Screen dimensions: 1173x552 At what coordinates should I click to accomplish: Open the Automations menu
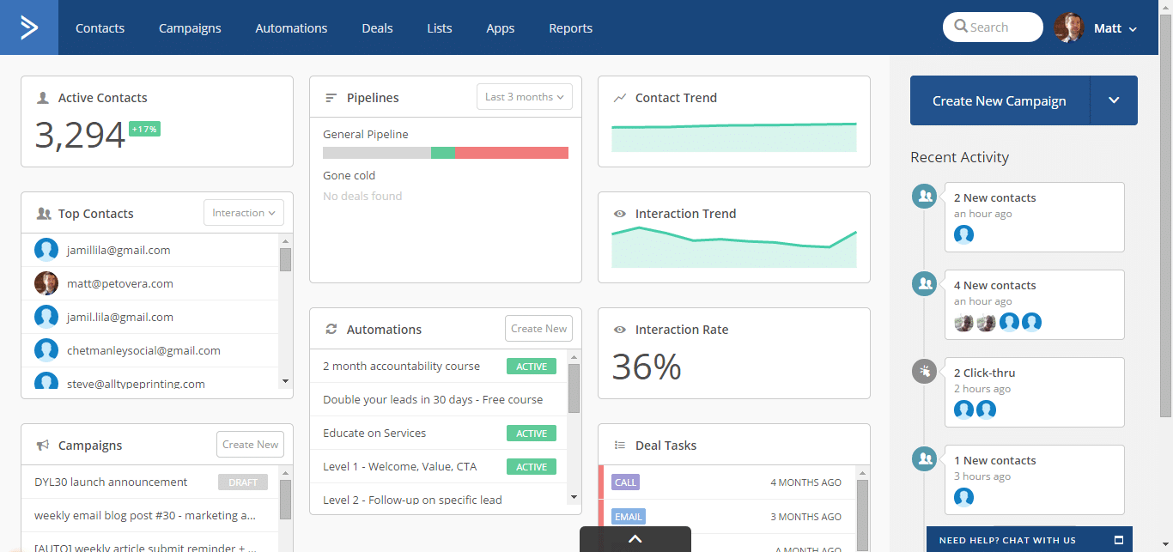tap(291, 28)
